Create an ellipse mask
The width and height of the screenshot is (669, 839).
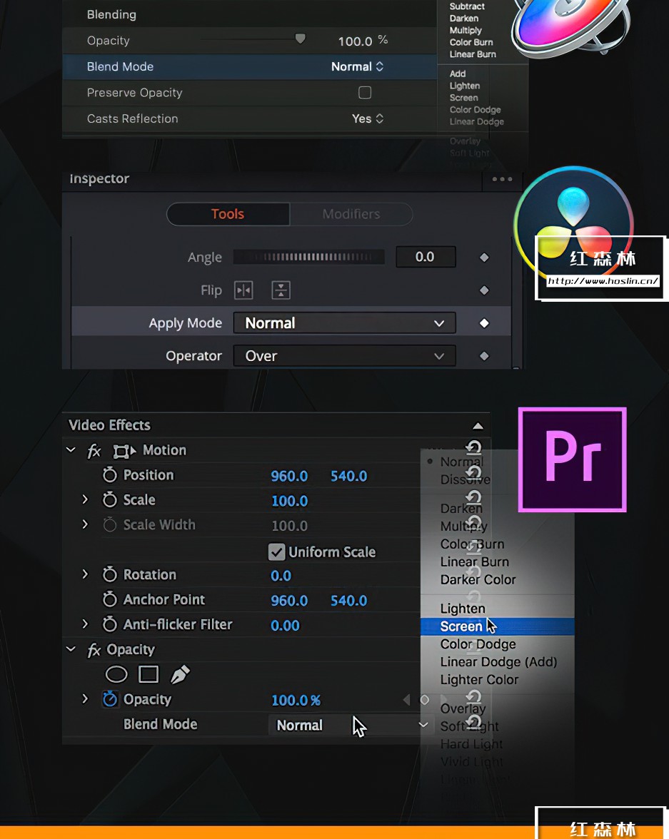[x=116, y=674]
